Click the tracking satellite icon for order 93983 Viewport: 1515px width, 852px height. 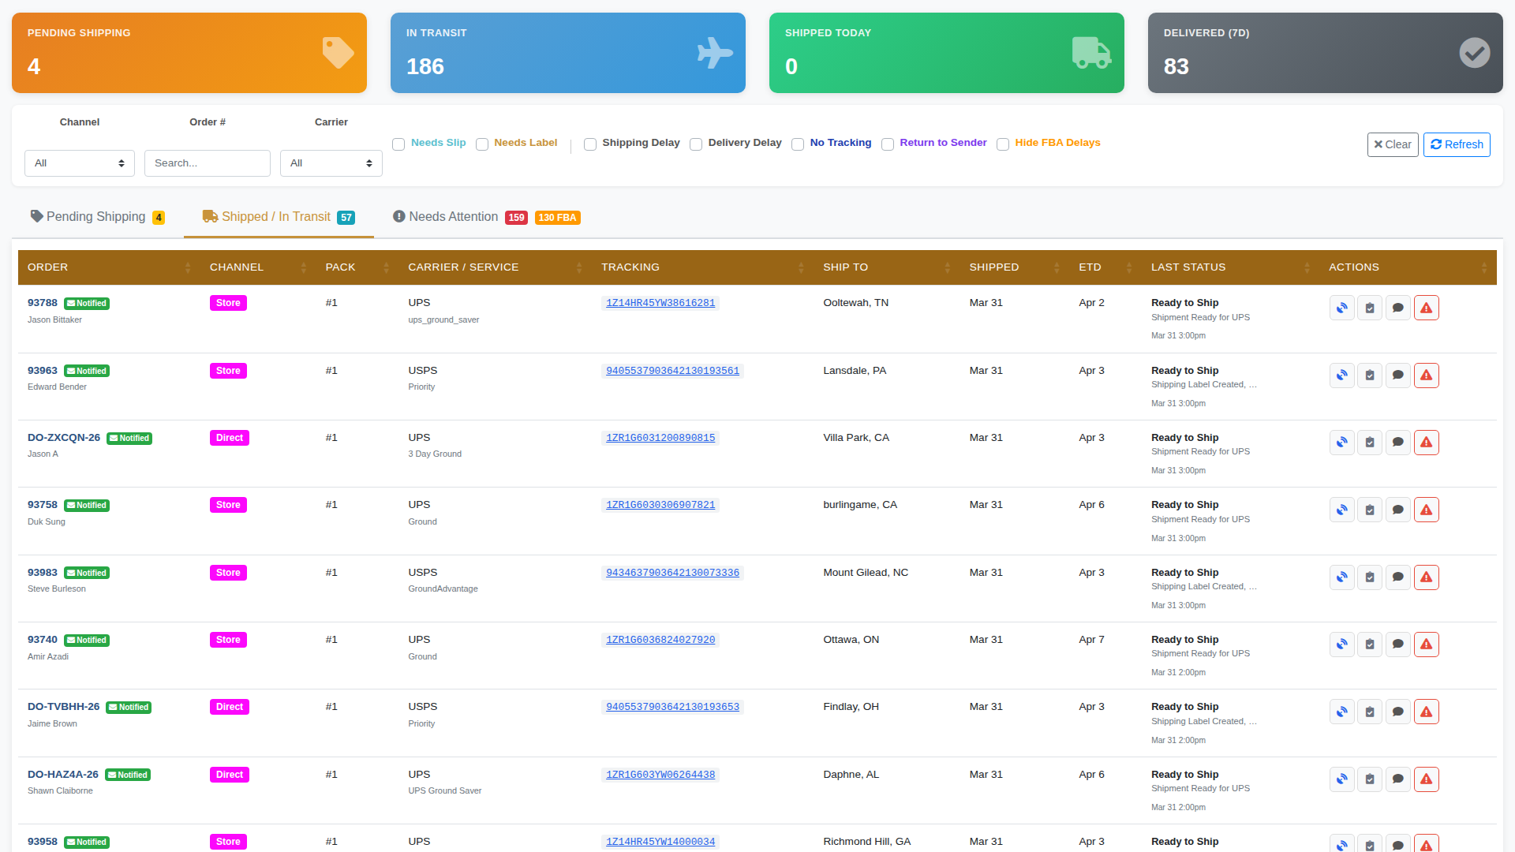[x=1341, y=577]
